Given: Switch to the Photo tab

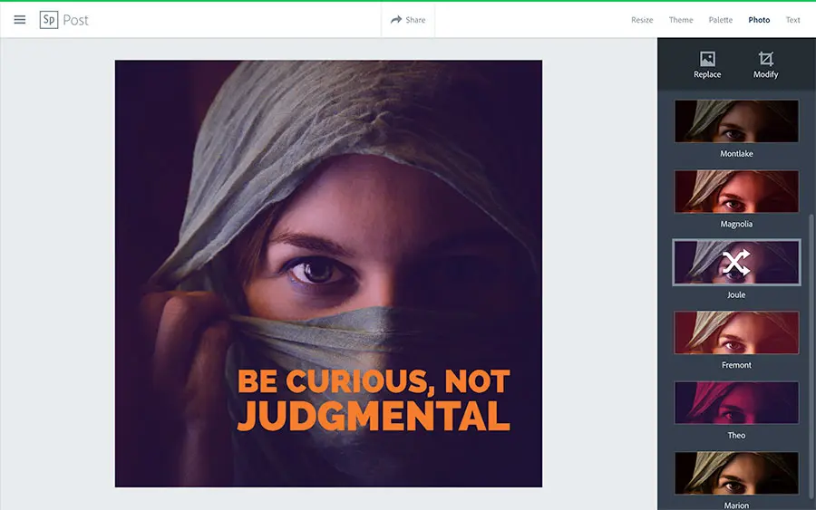Looking at the screenshot, I should [759, 20].
